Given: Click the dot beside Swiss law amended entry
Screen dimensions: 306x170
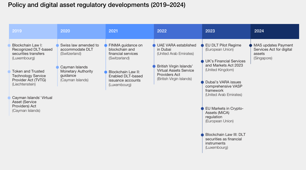Looking at the screenshot, I should 57,46.
